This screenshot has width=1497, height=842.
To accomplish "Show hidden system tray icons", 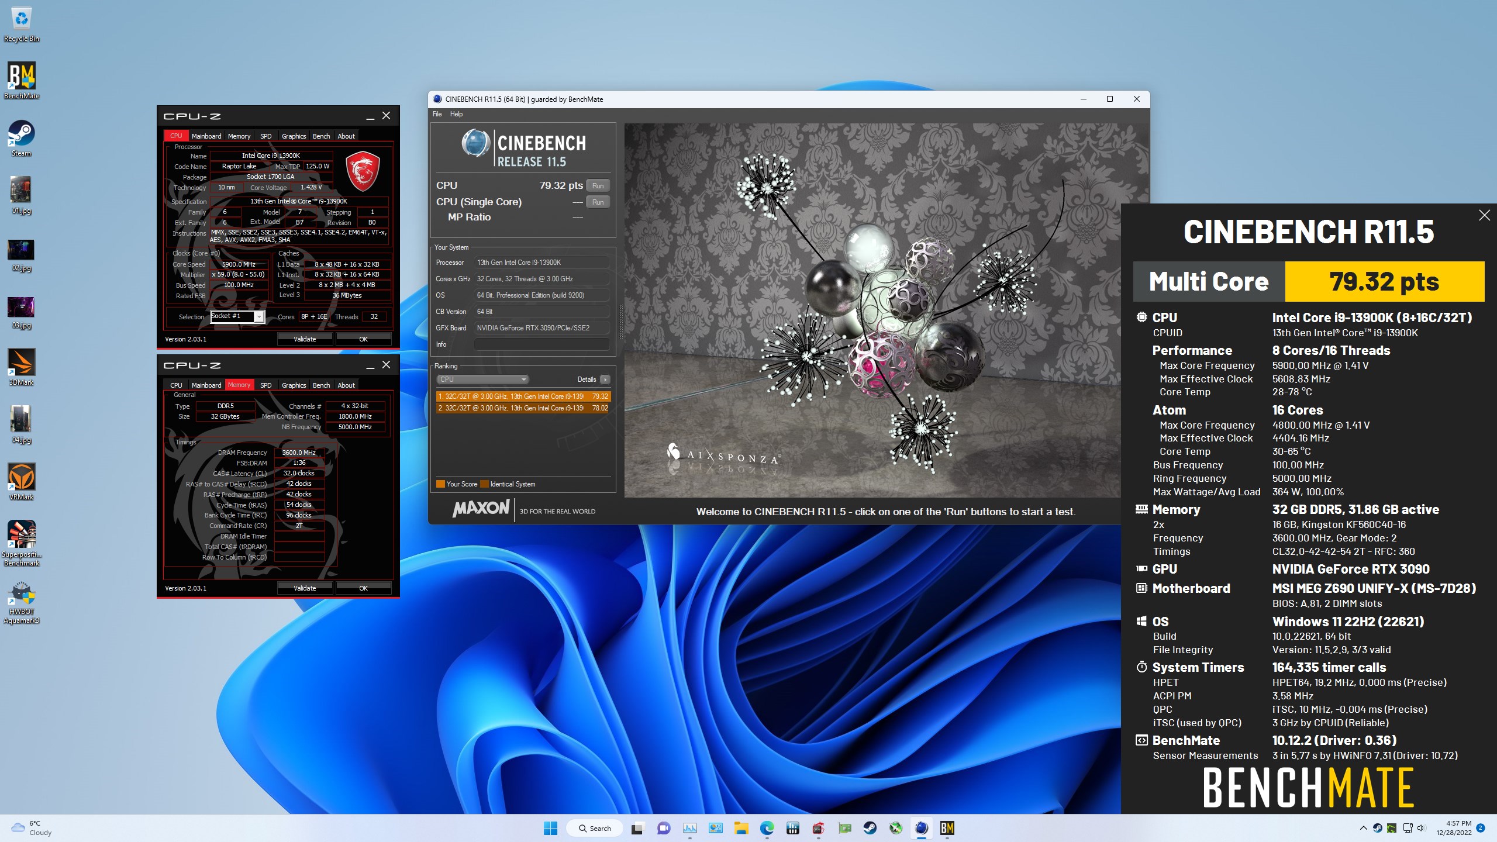I will pos(1364,828).
